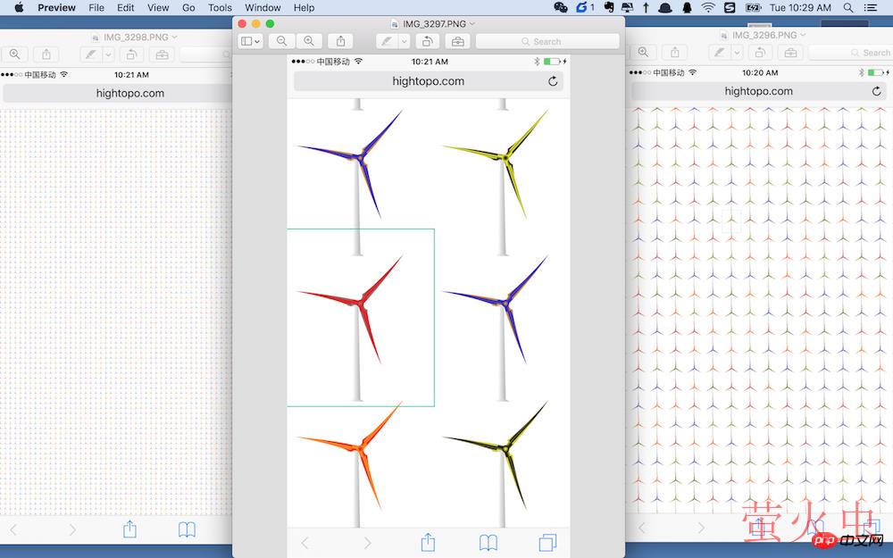Click the reload arrow beside hightopo.com in center image

pyautogui.click(x=553, y=81)
